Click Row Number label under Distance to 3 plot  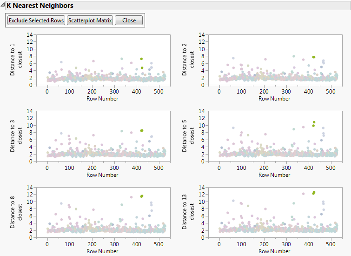[102, 175]
